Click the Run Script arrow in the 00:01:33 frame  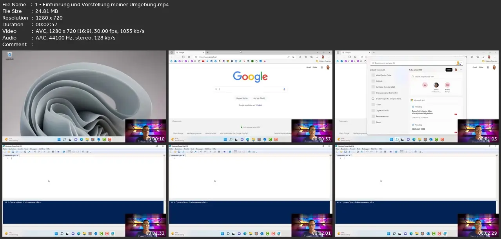pos(44,152)
